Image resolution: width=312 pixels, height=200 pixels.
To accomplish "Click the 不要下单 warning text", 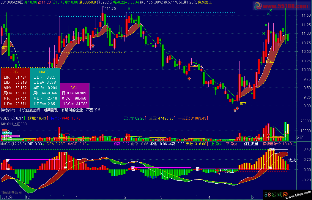I will point(94,110).
